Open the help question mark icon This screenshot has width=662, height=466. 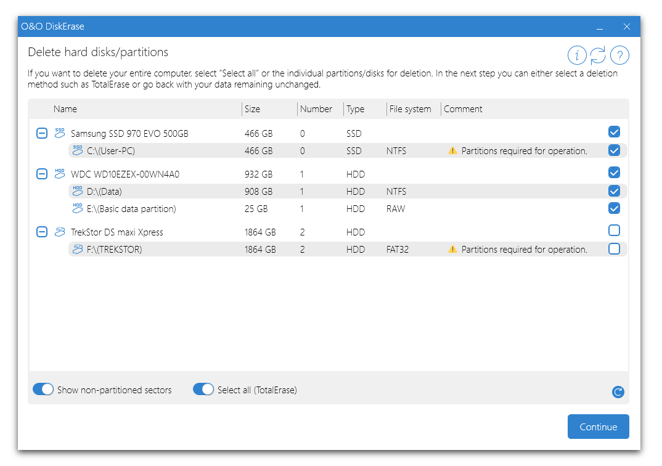point(619,55)
